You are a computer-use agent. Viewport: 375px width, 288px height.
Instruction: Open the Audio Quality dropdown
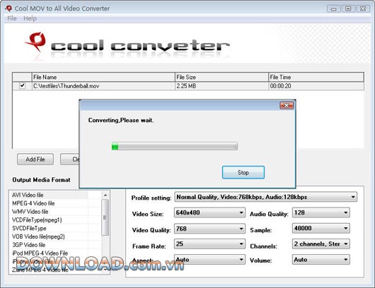pos(321,212)
